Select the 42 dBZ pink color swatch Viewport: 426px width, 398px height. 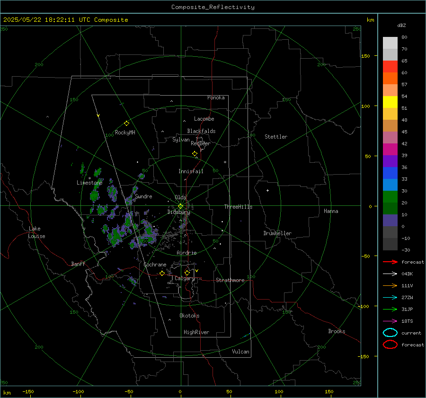click(390, 137)
